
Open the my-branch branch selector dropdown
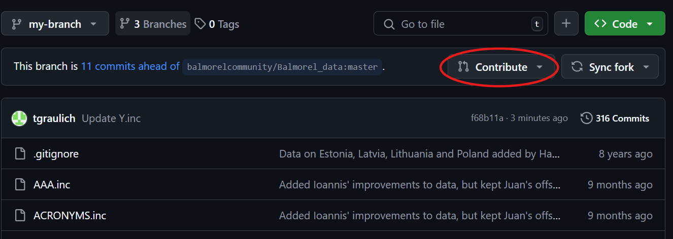pos(55,24)
